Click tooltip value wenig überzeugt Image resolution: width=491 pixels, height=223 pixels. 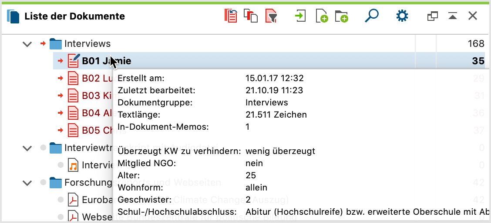click(280, 151)
